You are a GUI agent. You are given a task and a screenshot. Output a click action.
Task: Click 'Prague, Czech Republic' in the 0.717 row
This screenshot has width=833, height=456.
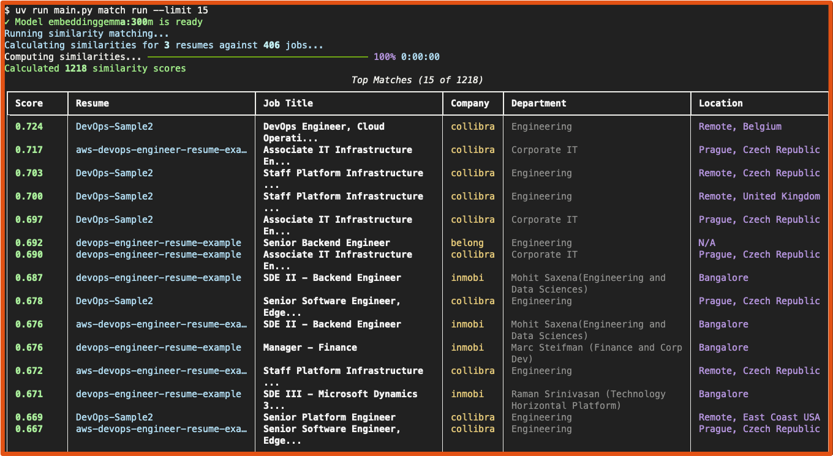[x=759, y=150]
